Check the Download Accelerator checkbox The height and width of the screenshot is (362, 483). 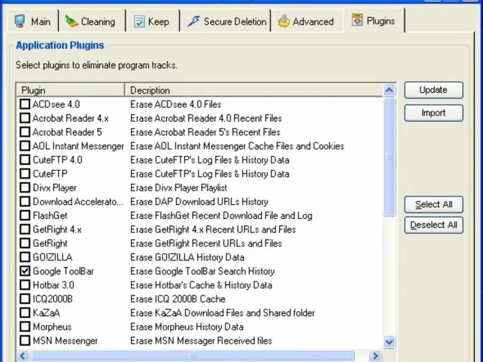(x=25, y=202)
